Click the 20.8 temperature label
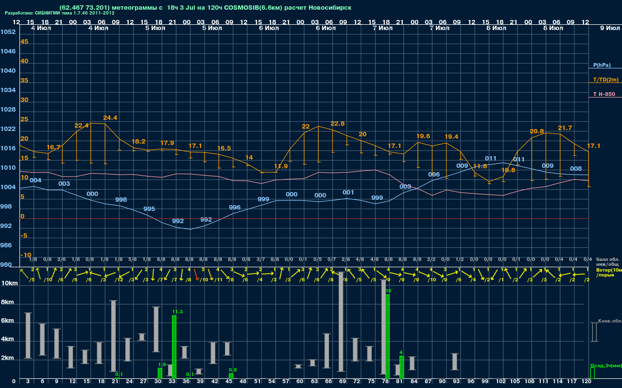 pyautogui.click(x=536, y=131)
